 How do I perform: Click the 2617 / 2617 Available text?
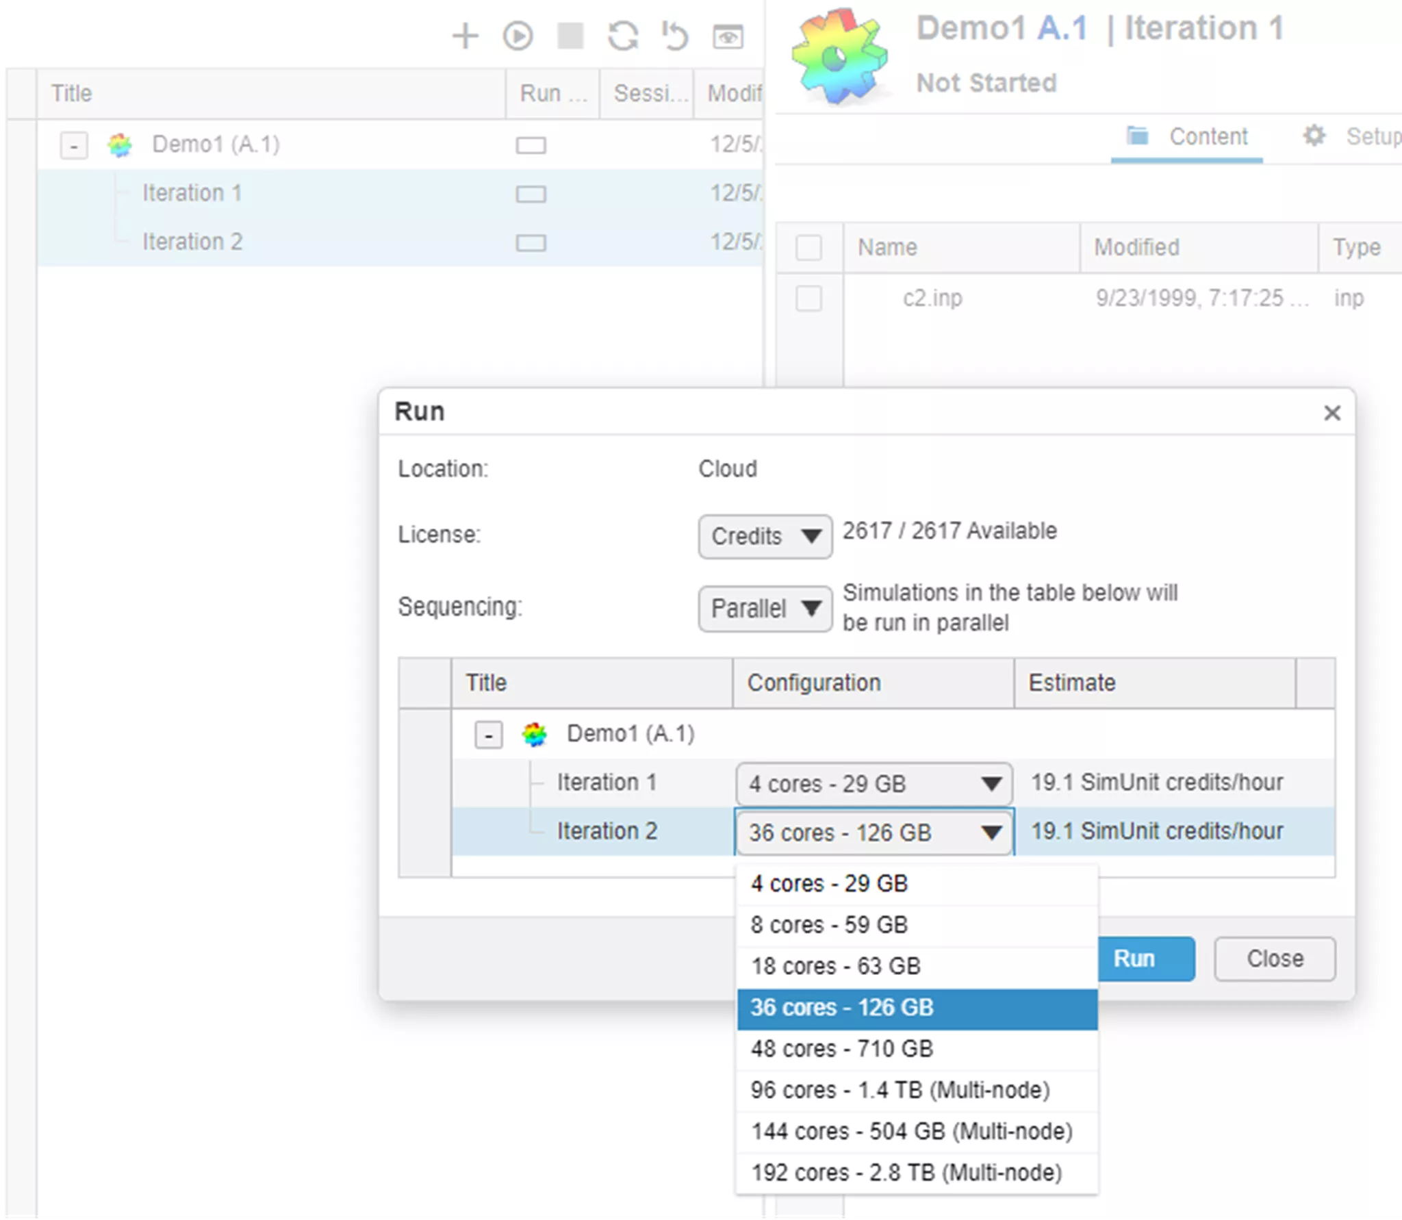tap(949, 531)
